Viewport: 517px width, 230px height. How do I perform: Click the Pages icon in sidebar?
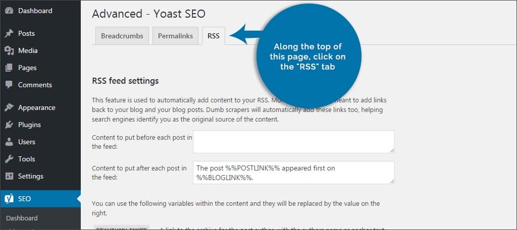coord(9,68)
